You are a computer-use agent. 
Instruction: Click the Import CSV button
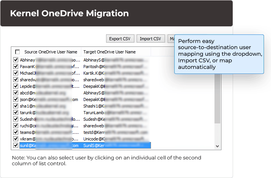[x=151, y=39]
